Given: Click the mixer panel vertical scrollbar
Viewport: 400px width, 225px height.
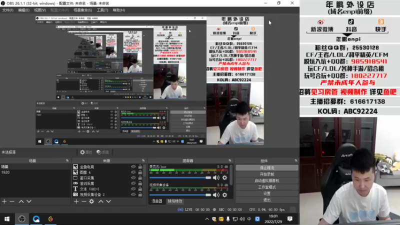Looking at the screenshot, I should 231,174.
